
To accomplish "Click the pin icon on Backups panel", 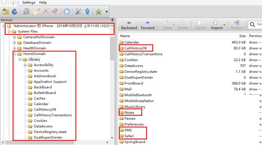I will (112, 20).
